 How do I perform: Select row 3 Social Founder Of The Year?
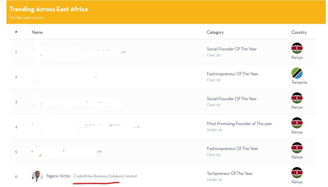pos(232,99)
